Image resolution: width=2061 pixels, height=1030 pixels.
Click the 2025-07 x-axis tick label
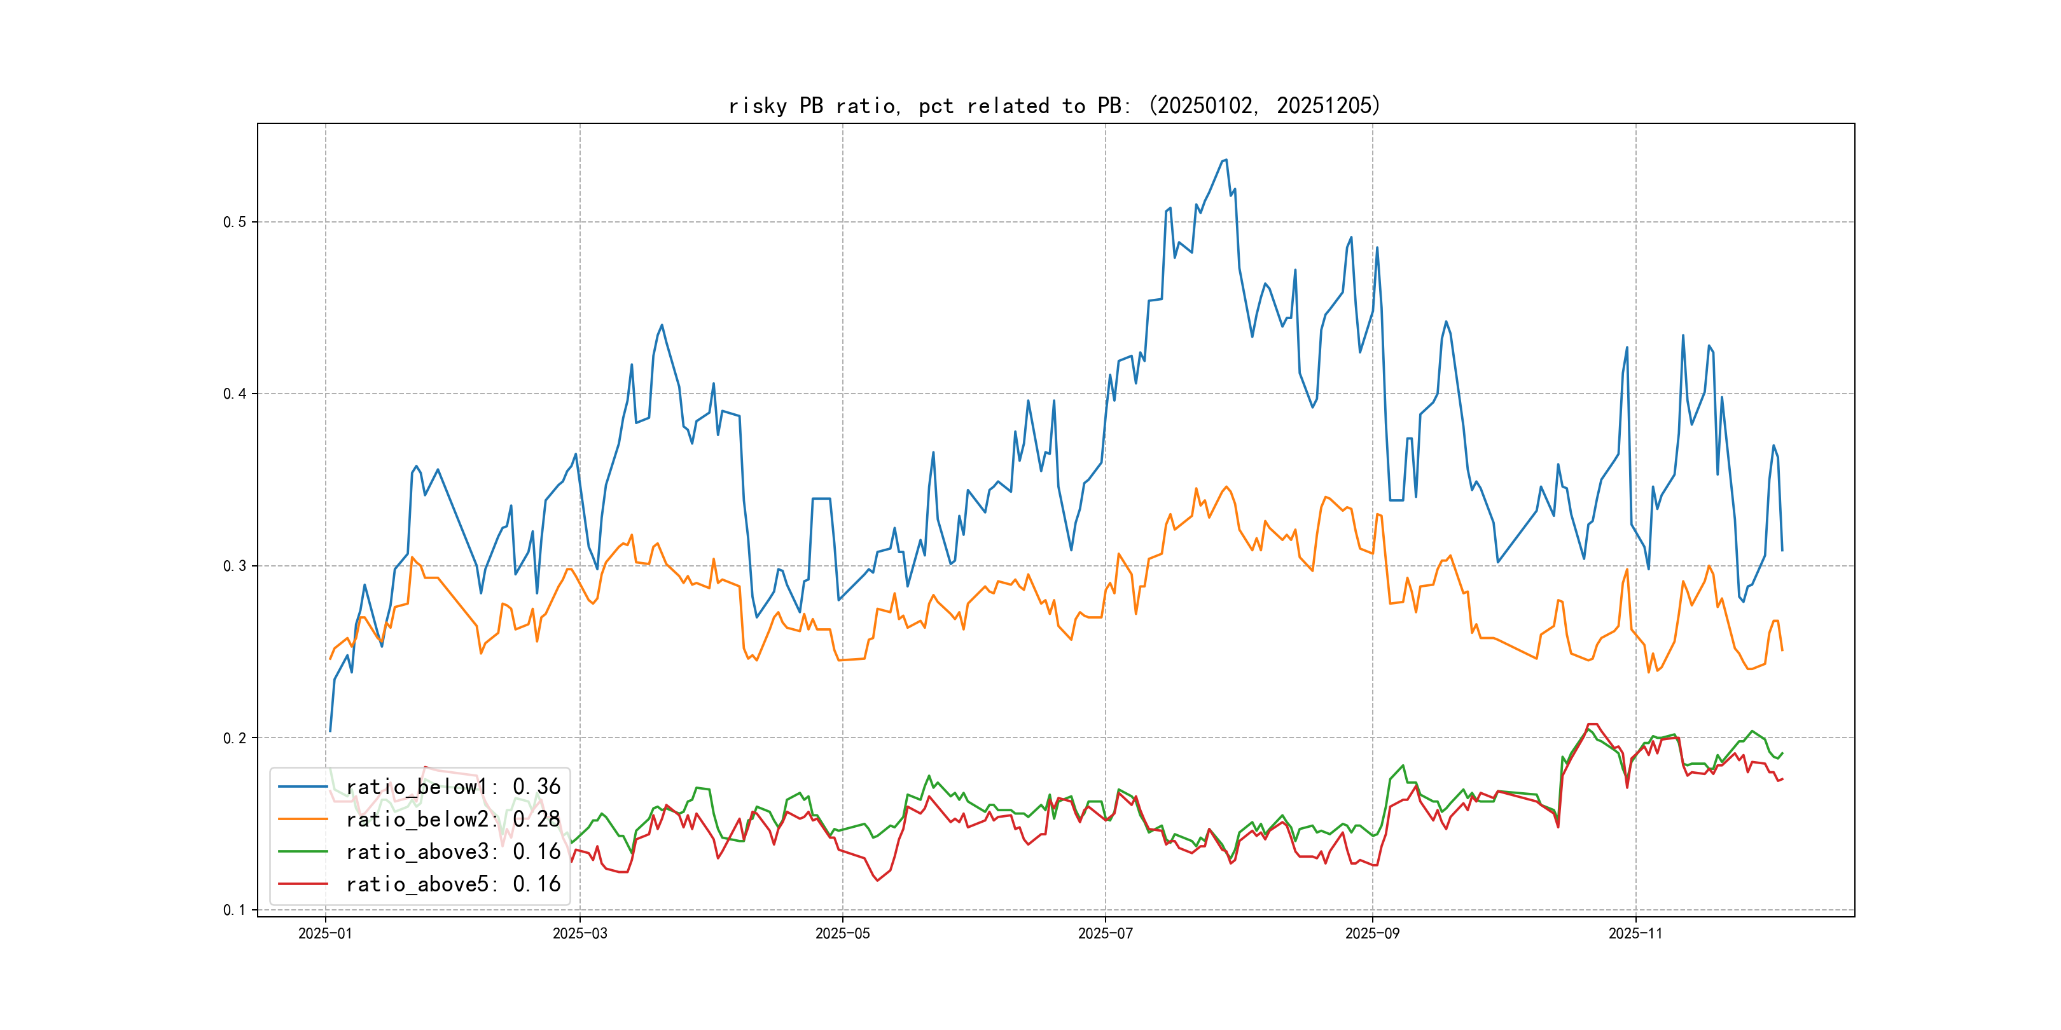coord(1105,933)
